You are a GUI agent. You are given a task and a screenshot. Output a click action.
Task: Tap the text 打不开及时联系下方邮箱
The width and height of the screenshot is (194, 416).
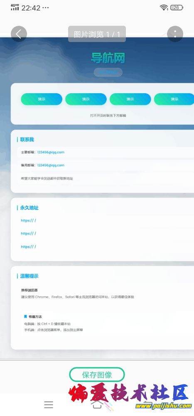[x=108, y=116]
